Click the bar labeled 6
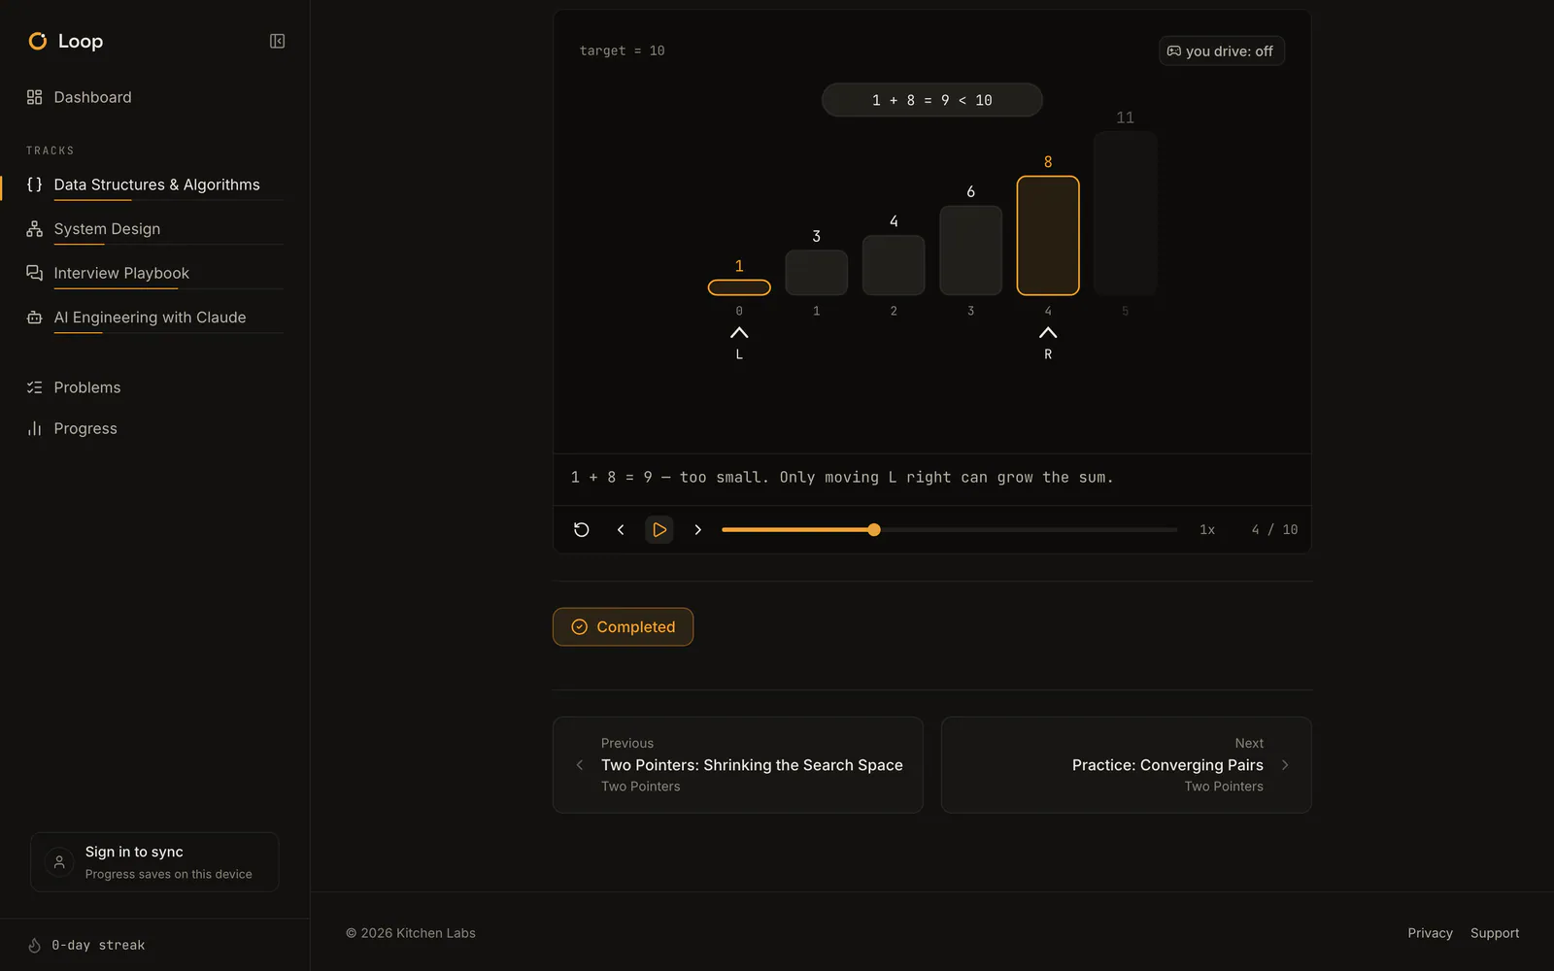This screenshot has height=971, width=1554. pos(971,251)
